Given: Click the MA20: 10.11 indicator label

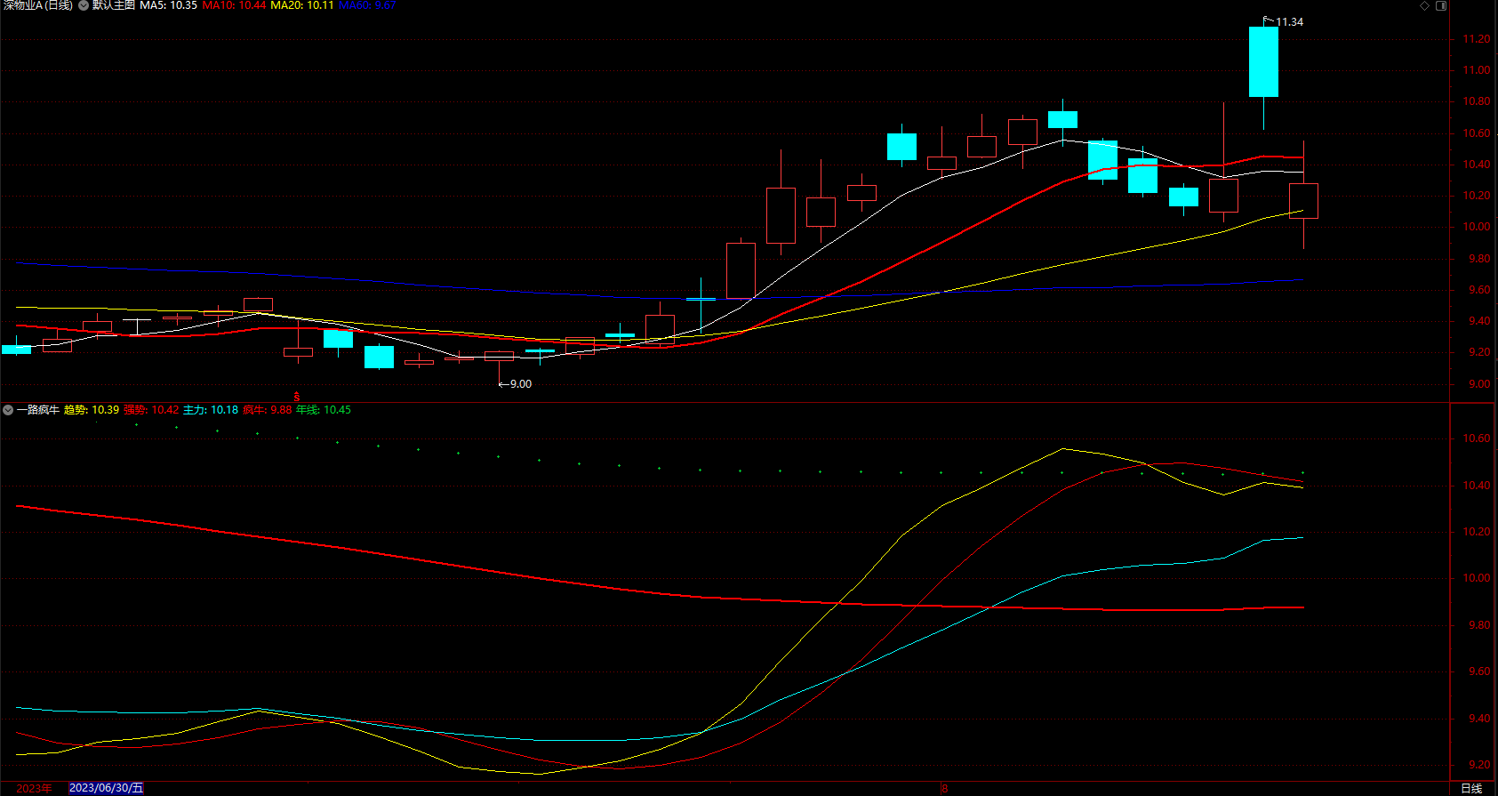Looking at the screenshot, I should click(x=302, y=5).
